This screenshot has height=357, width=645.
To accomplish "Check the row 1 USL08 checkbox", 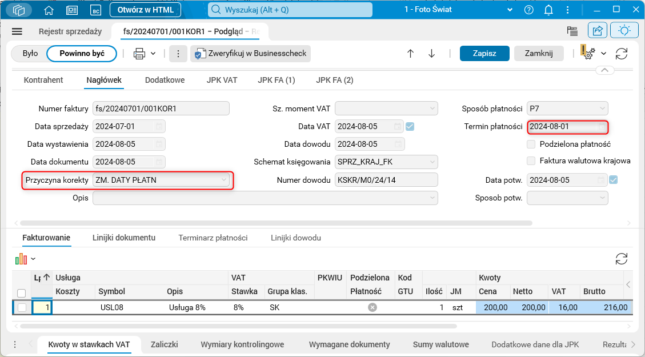I will coord(22,308).
